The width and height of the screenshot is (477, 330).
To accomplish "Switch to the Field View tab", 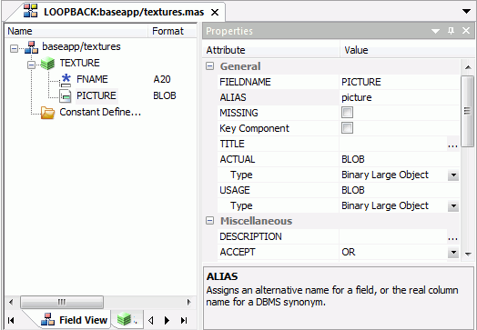I will (75, 320).
